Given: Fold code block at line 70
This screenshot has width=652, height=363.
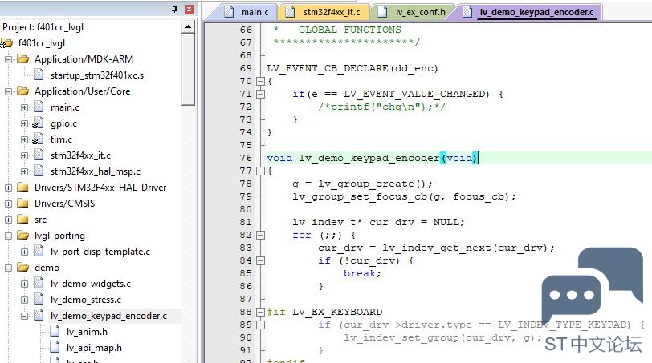Looking at the screenshot, I should tap(260, 81).
